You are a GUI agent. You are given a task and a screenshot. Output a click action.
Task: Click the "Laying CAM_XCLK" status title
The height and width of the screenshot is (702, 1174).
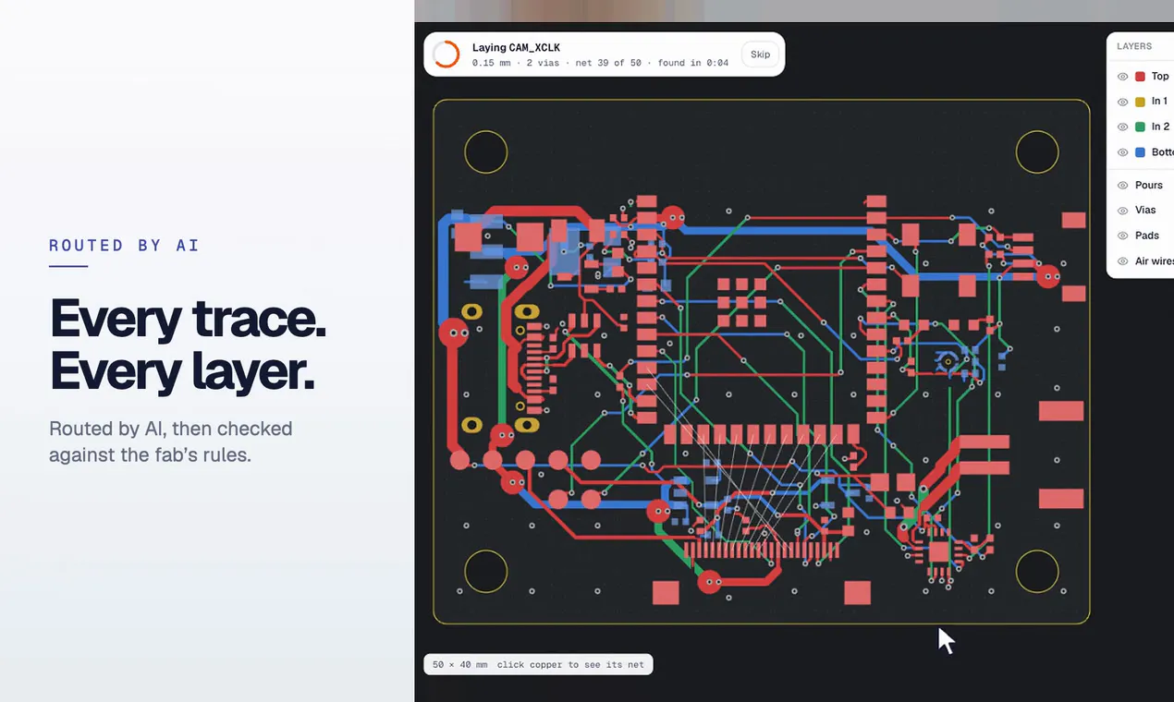click(x=516, y=47)
